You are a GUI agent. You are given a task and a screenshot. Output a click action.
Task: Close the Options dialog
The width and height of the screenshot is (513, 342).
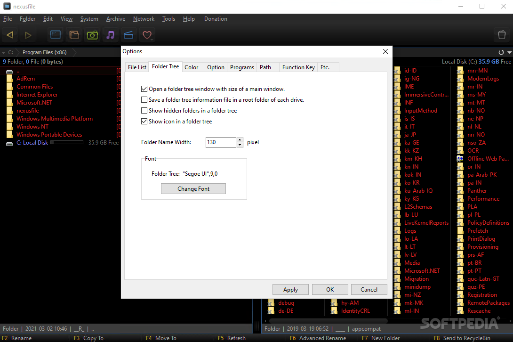click(385, 51)
